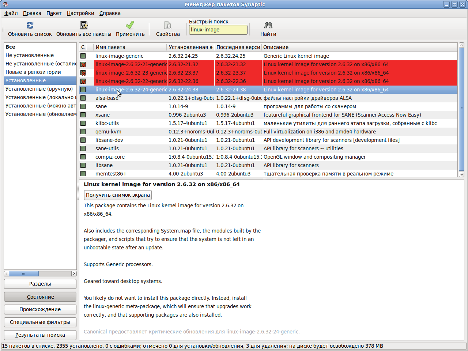Click the Найти binoculars icon
Screen dimensions: 468x351
pyautogui.click(x=268, y=25)
